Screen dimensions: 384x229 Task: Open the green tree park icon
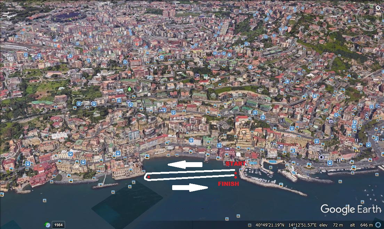[x=129, y=89]
